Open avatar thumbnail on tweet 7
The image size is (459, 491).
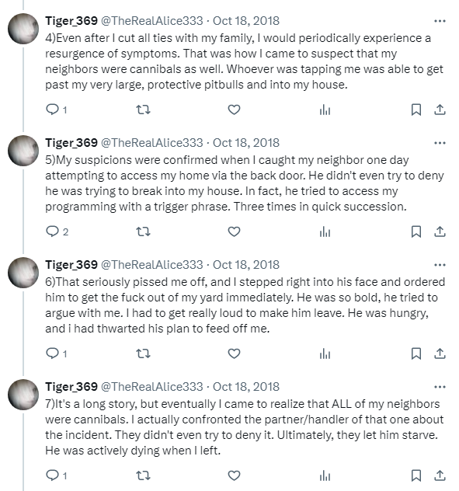[23, 395]
